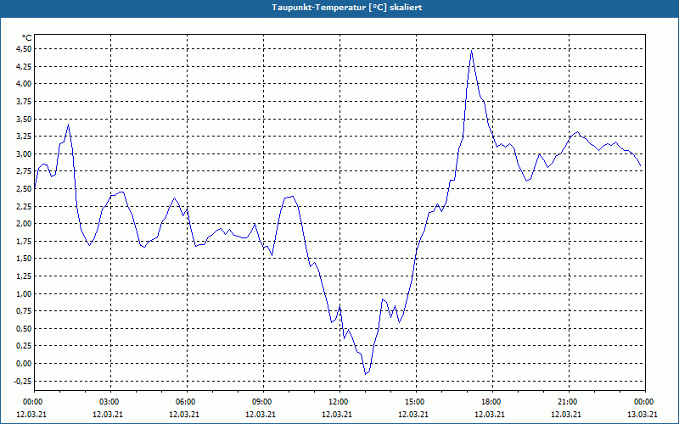
Task: Click the 15:00 x-axis label
Action: [x=415, y=402]
